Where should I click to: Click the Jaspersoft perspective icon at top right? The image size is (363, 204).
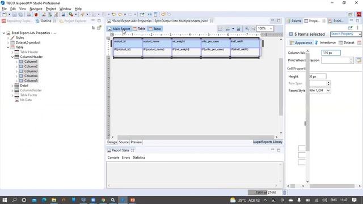click(x=359, y=15)
